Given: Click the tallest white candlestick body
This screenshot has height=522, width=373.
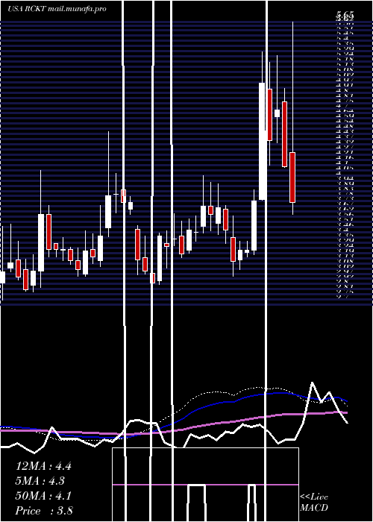Looking at the screenshot, I should (263, 141).
